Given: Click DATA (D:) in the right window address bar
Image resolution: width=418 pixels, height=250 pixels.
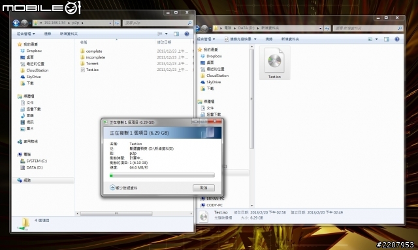Looking at the screenshot, I should point(246,28).
